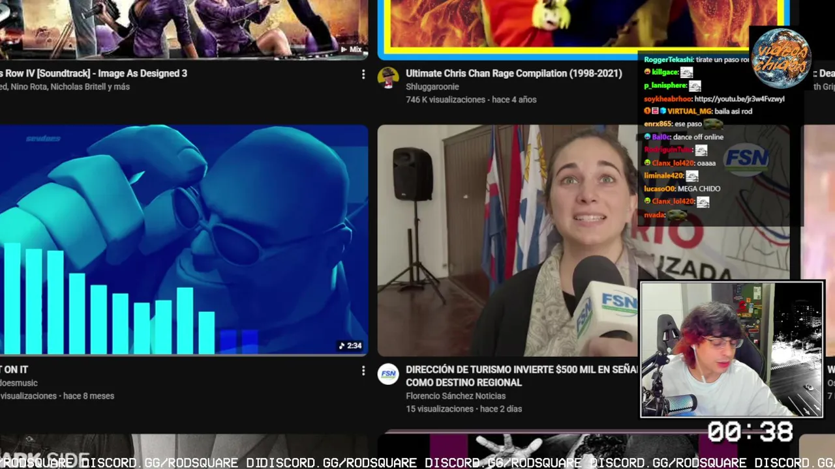Open blue sunglasses character video thumbnail
835x469 pixels.
coord(184,240)
